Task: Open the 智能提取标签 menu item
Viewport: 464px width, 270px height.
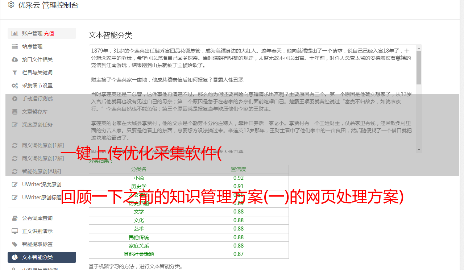Action: [x=42, y=244]
